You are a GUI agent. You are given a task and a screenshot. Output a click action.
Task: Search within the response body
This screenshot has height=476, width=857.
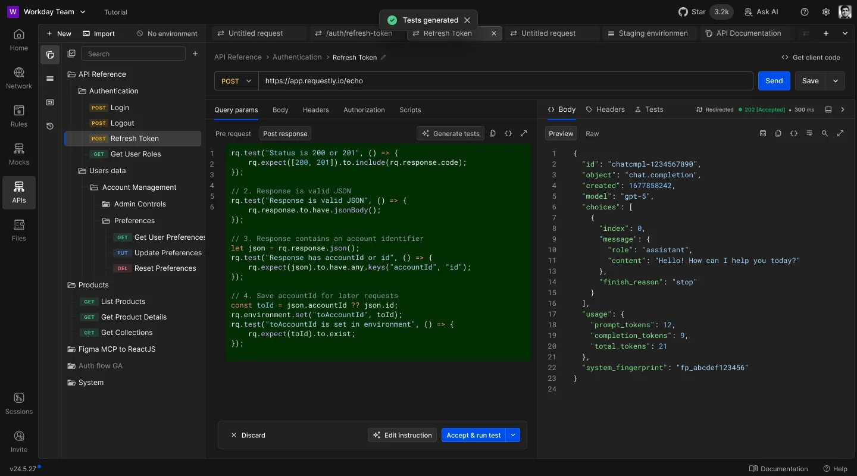825,133
